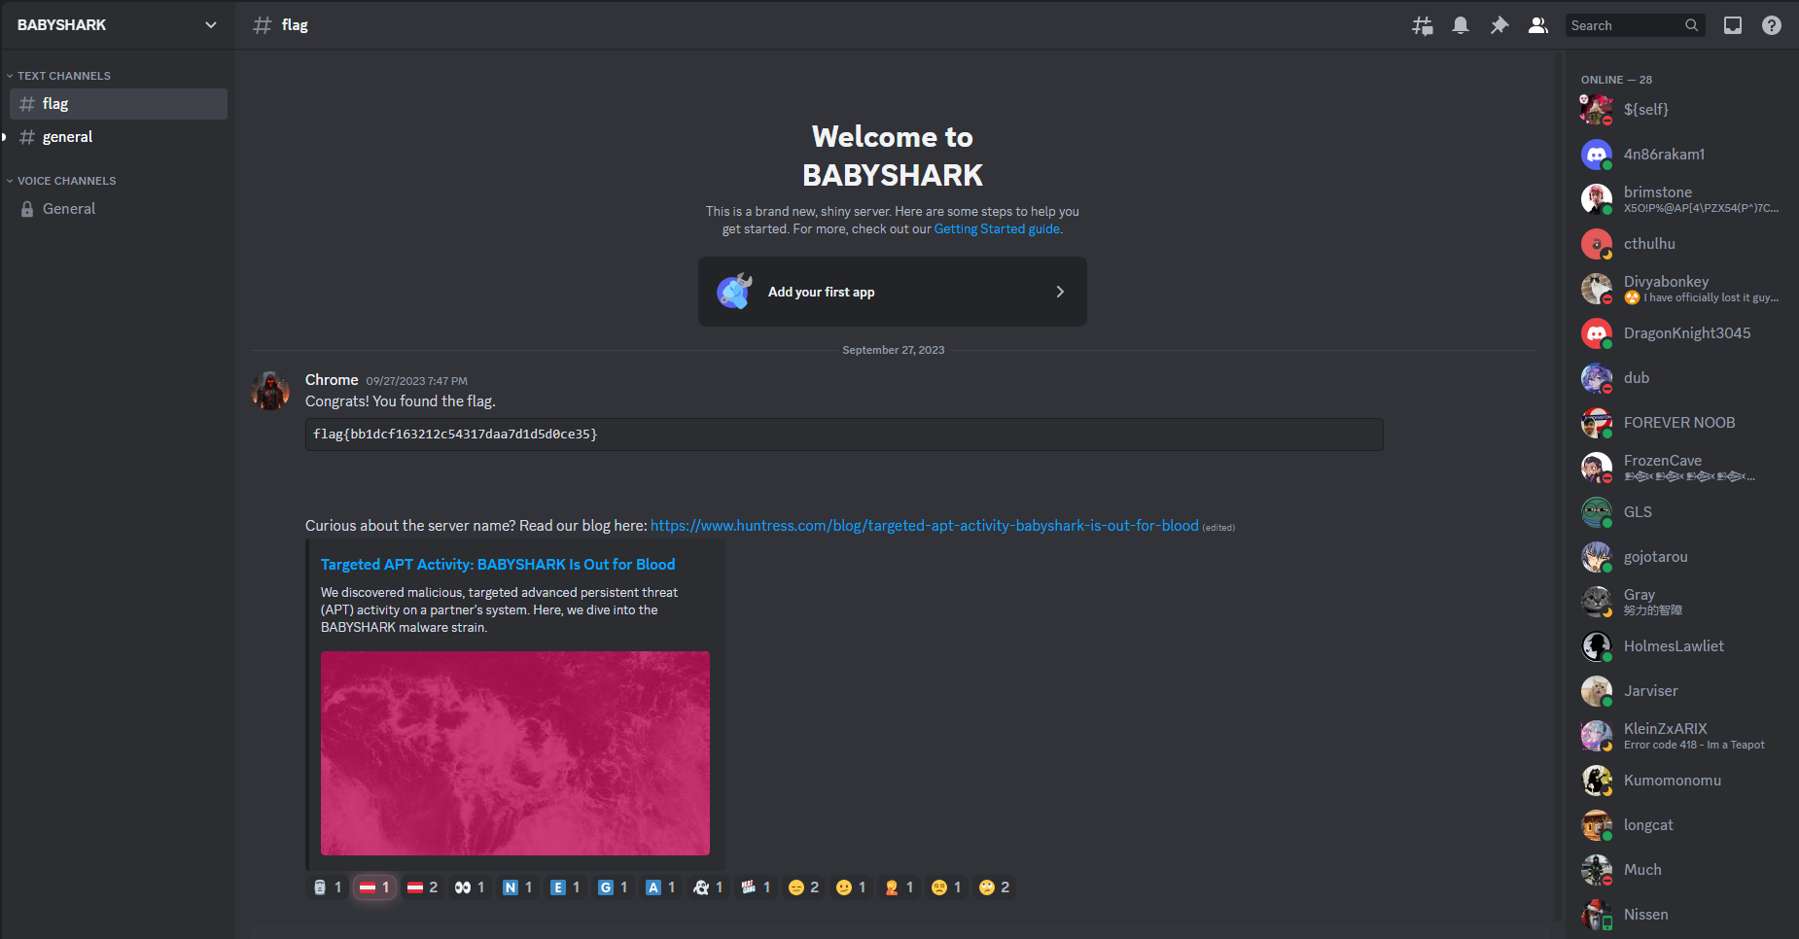Screen dimensions: 1799x939
Task: Open the Inbox icon
Action: [x=1733, y=25]
